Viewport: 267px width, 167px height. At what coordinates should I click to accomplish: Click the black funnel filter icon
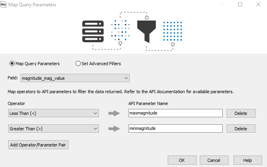coord(146,32)
